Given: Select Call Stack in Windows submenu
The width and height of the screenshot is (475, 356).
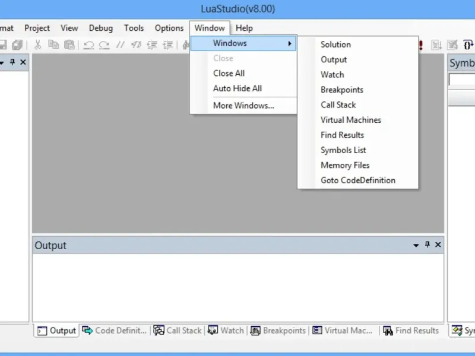Looking at the screenshot, I should pyautogui.click(x=358, y=105).
